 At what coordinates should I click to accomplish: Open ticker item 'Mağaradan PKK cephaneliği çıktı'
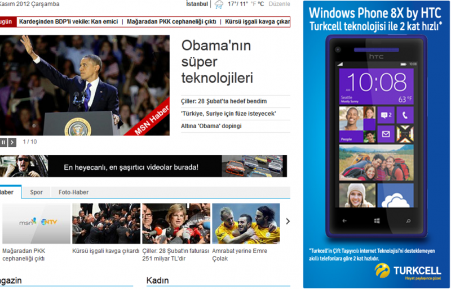coord(171,21)
